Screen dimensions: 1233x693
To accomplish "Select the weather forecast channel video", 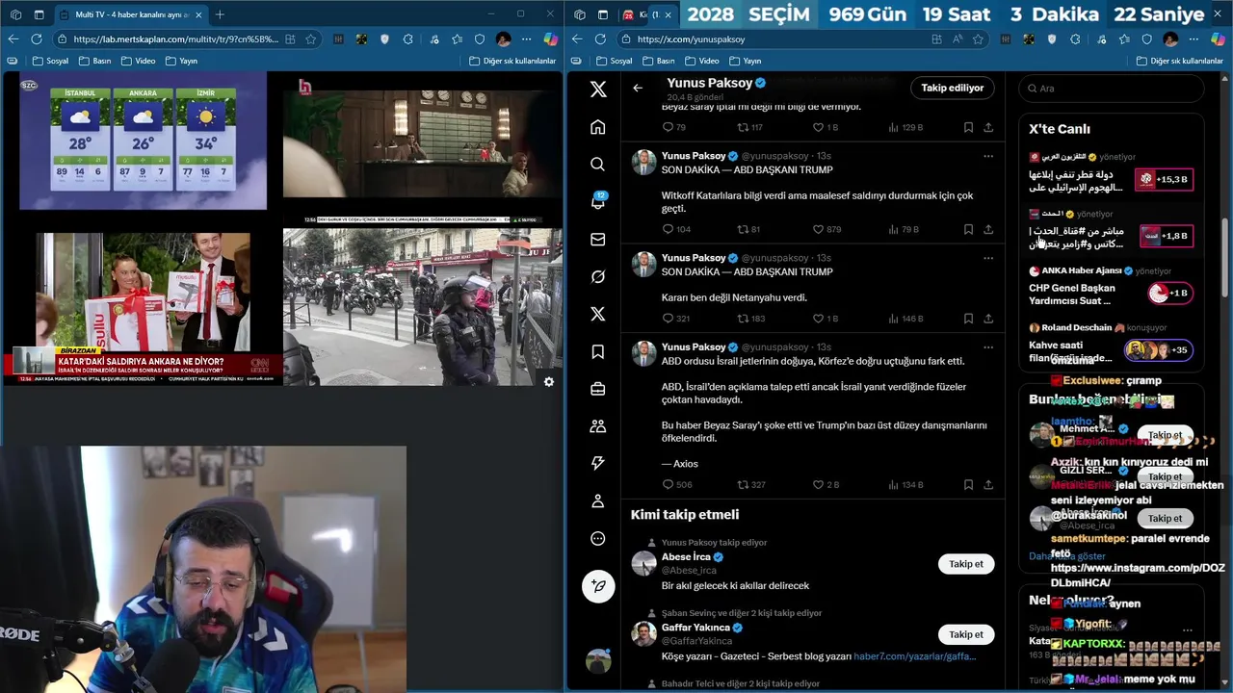I will 144,141.
